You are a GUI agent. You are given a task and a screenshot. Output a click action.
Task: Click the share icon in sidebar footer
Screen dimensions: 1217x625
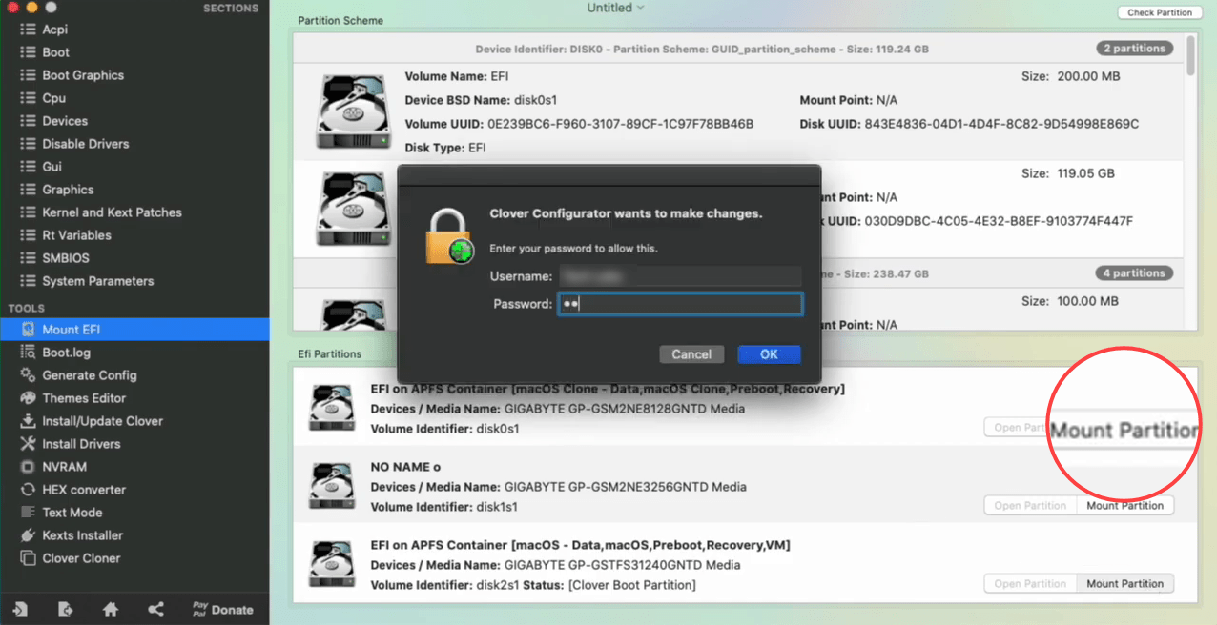[155, 610]
